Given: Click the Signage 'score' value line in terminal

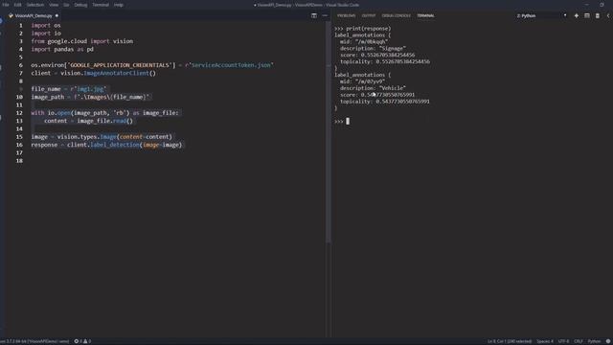Looking at the screenshot, I should 377,56.
